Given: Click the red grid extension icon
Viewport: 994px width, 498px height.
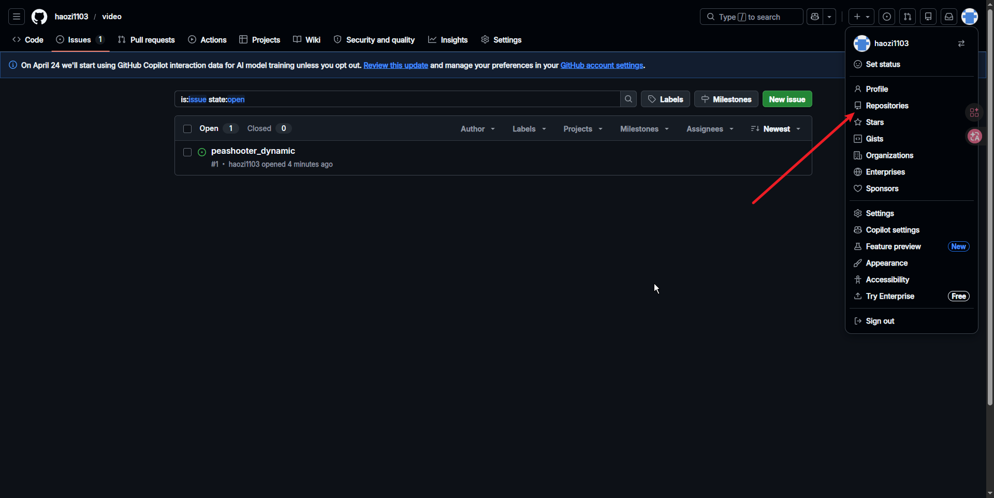Looking at the screenshot, I should pyautogui.click(x=974, y=112).
